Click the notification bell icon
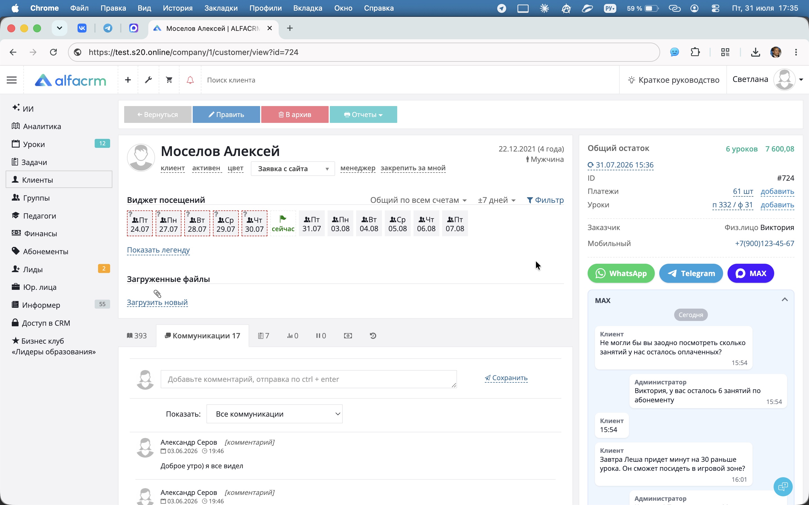Image resolution: width=809 pixels, height=505 pixels. point(190,80)
